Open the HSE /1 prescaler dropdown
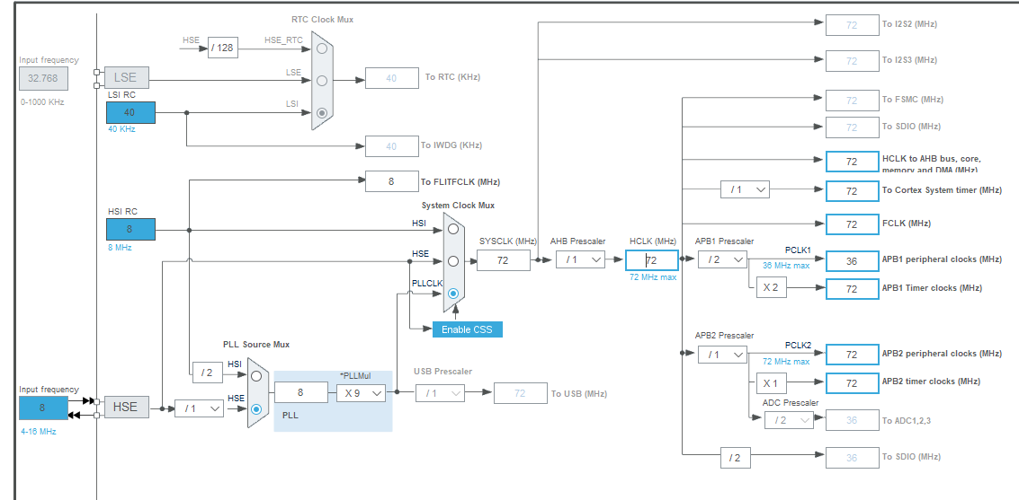Screen dimensions: 1019x500 point(200,408)
